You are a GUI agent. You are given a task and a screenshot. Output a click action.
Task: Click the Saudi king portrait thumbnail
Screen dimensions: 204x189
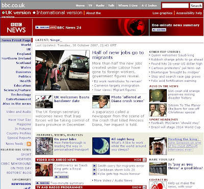coord(158,146)
